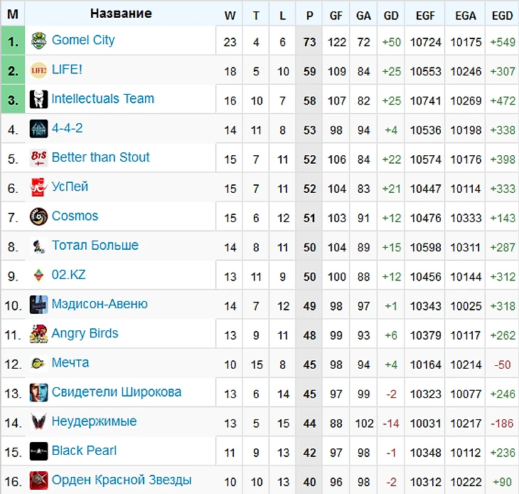
Task: Sort by the P points column header
Action: pyautogui.click(x=309, y=15)
